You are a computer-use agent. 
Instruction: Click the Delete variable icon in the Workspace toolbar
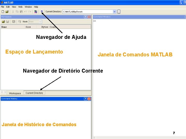20,22
